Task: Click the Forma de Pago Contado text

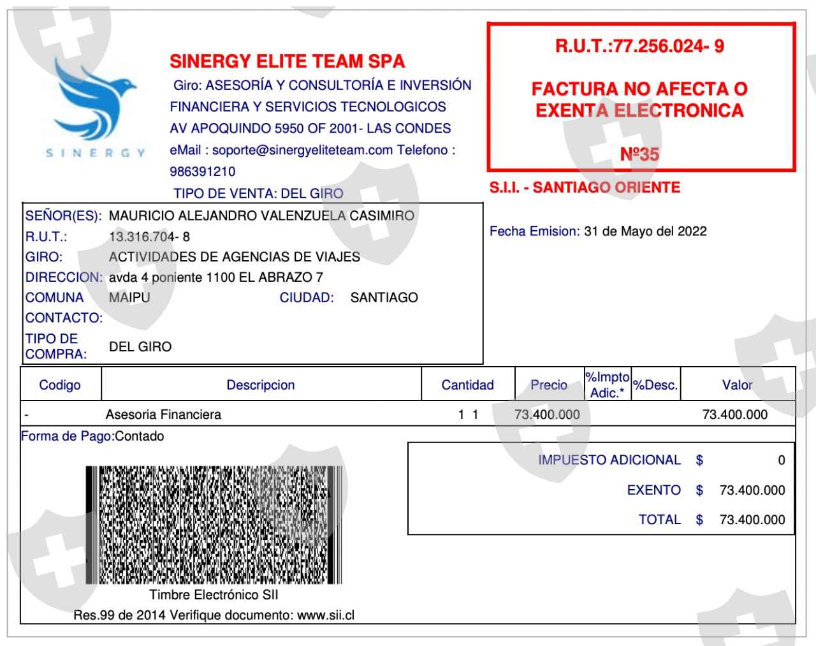Action: (x=92, y=436)
